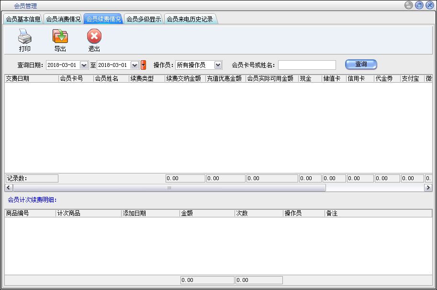
Task: Click the 计次商品 column header
Action: coord(88,214)
